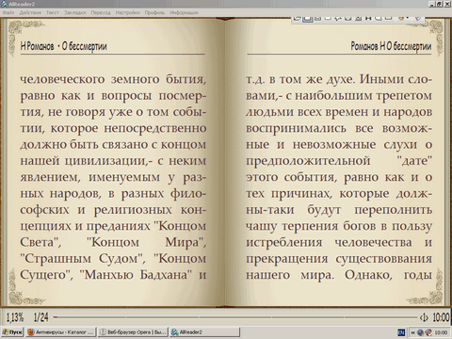Click the autoscroll arrows icon in the status bar
The image size is (452, 339).
pos(424,317)
